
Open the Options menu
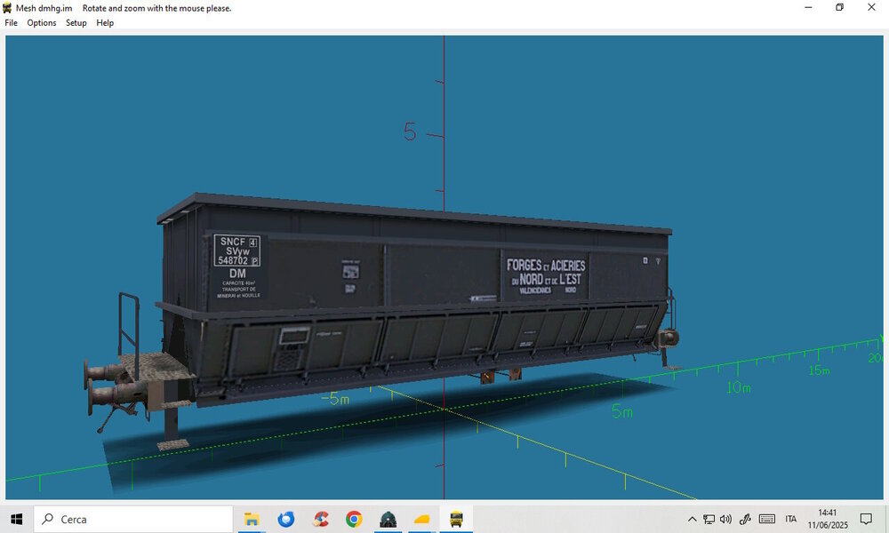[x=42, y=23]
